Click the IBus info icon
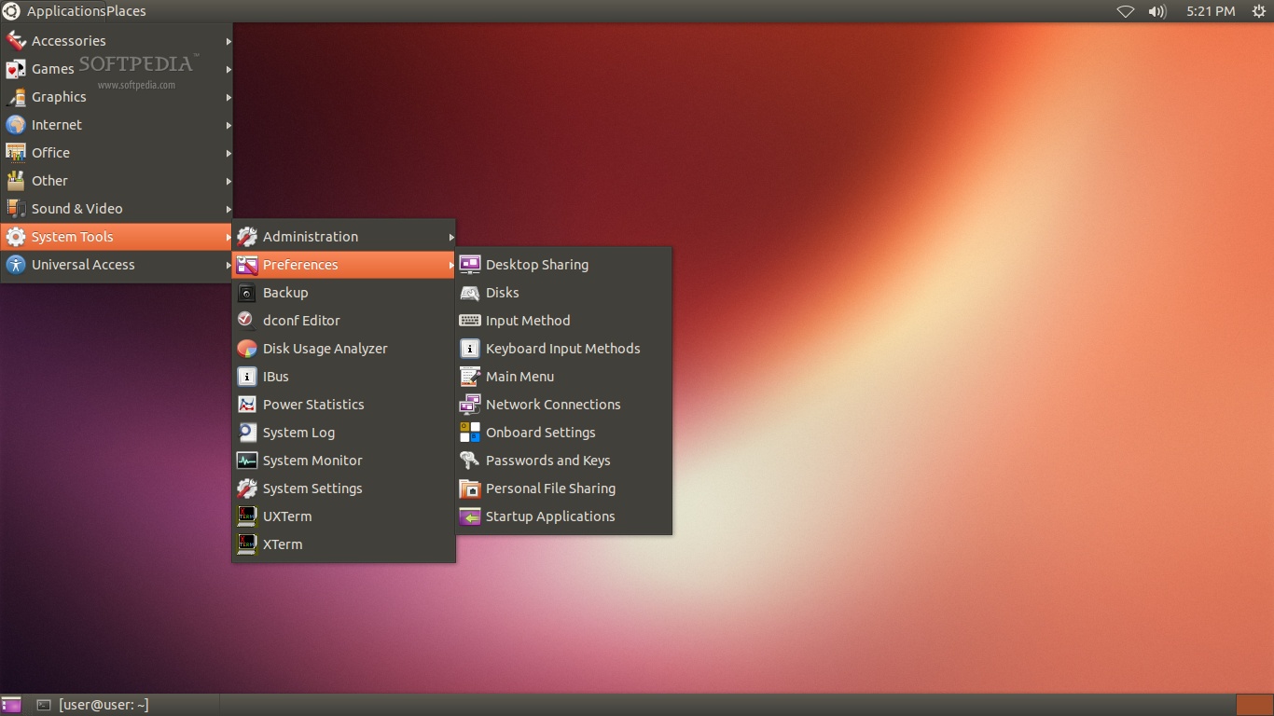 click(x=247, y=377)
